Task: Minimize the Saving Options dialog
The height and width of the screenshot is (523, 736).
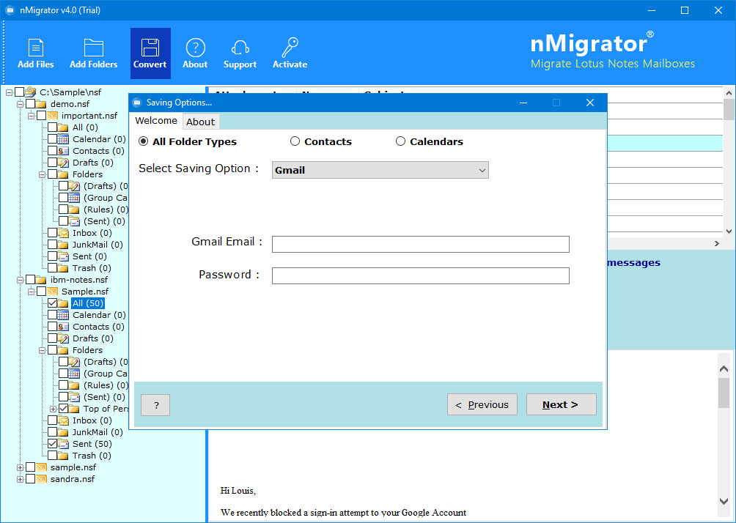Action: pyautogui.click(x=523, y=103)
